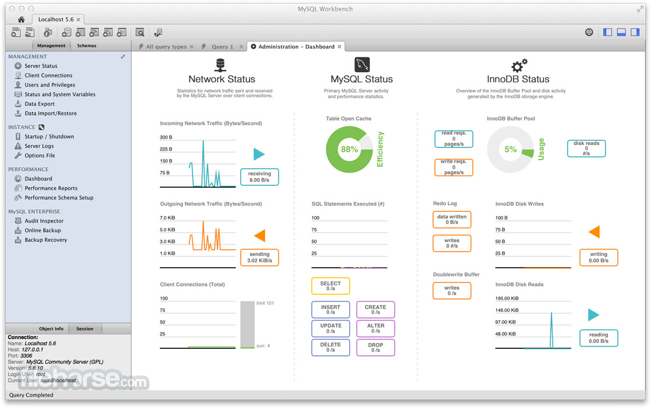Click the disk reads counter box
The image size is (651, 408).
(x=586, y=148)
